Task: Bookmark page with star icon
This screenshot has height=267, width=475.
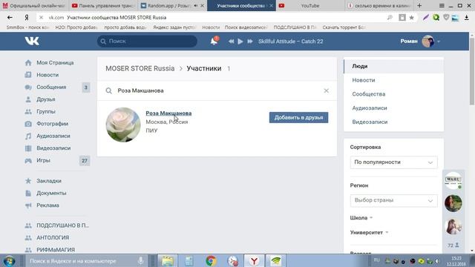Action: 412,18
